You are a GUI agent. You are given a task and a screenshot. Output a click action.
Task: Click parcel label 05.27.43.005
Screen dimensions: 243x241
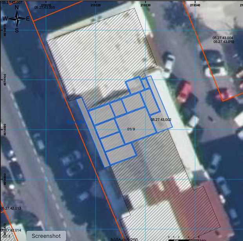coord(44,7)
